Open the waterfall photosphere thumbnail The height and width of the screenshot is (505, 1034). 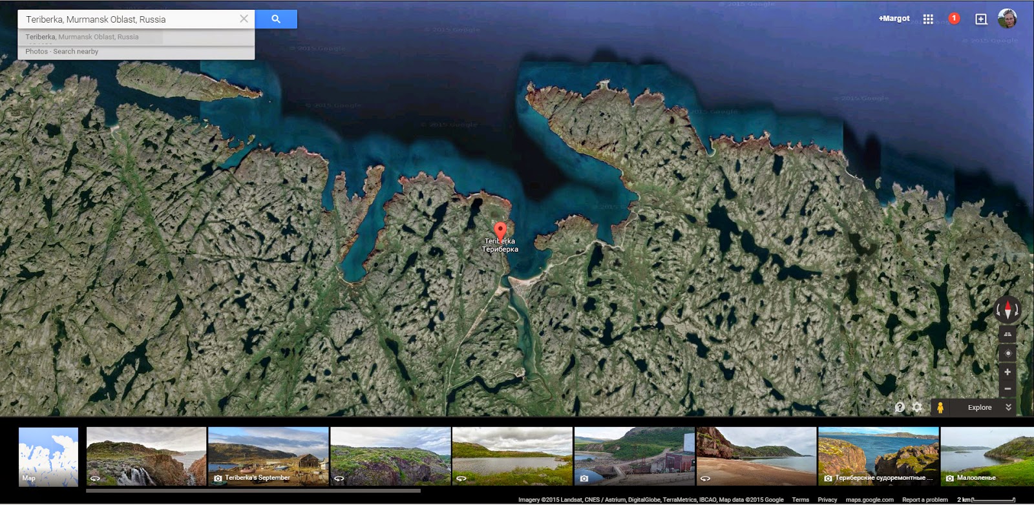[146, 456]
